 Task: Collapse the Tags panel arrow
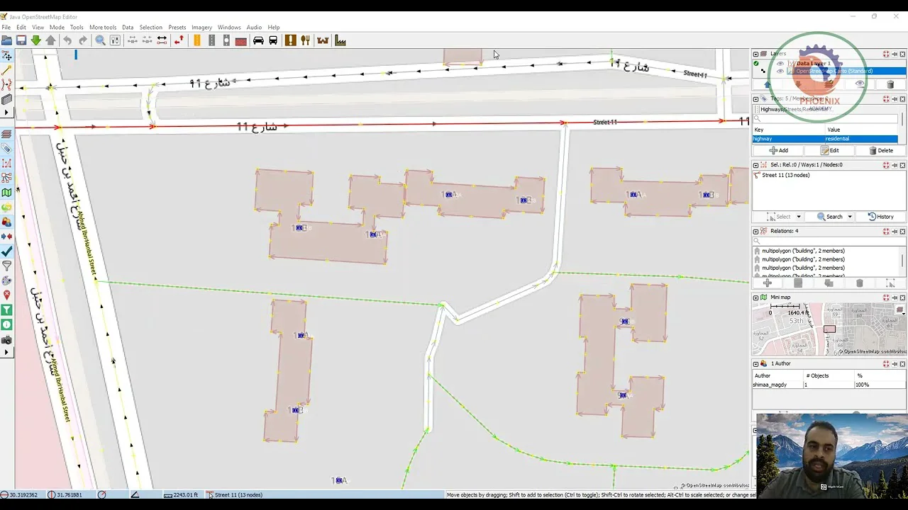coord(755,99)
